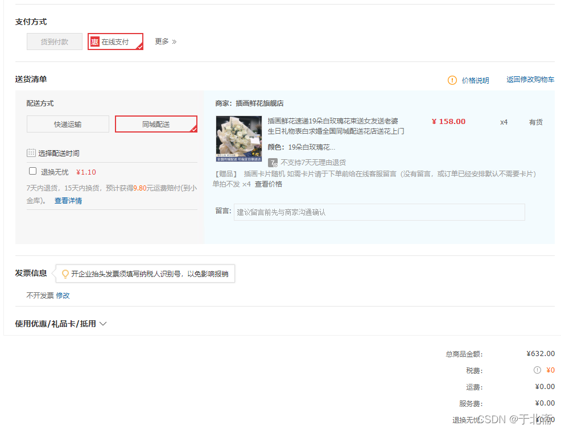
Task: Click total amount ¥632.00
Action: [x=541, y=353]
